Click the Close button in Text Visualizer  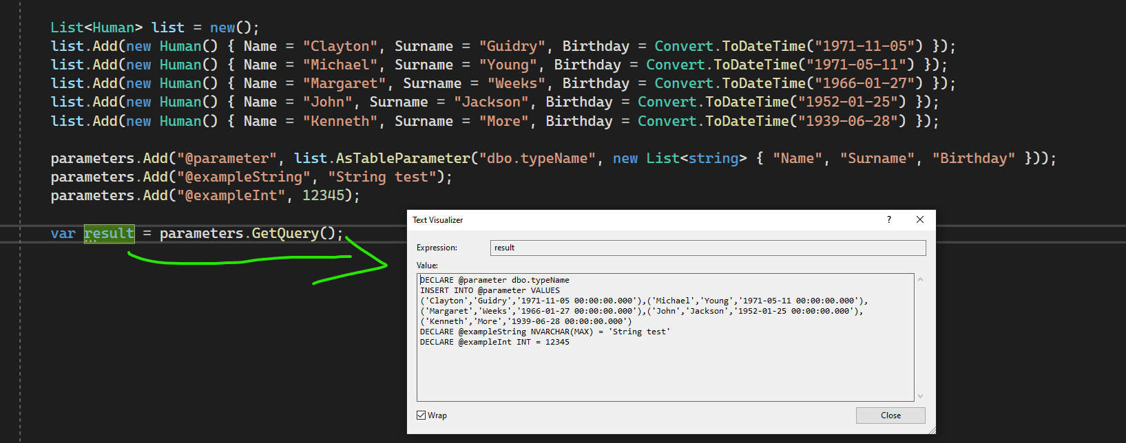(x=890, y=415)
